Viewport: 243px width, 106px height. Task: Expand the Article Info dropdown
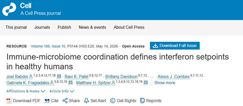[x=62, y=91]
